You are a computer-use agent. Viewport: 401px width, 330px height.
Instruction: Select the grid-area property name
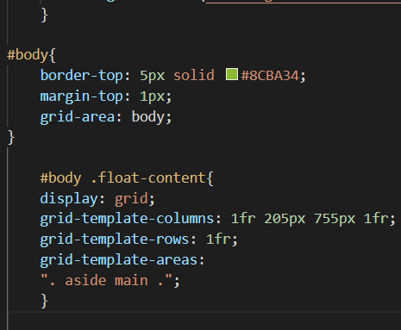point(78,117)
